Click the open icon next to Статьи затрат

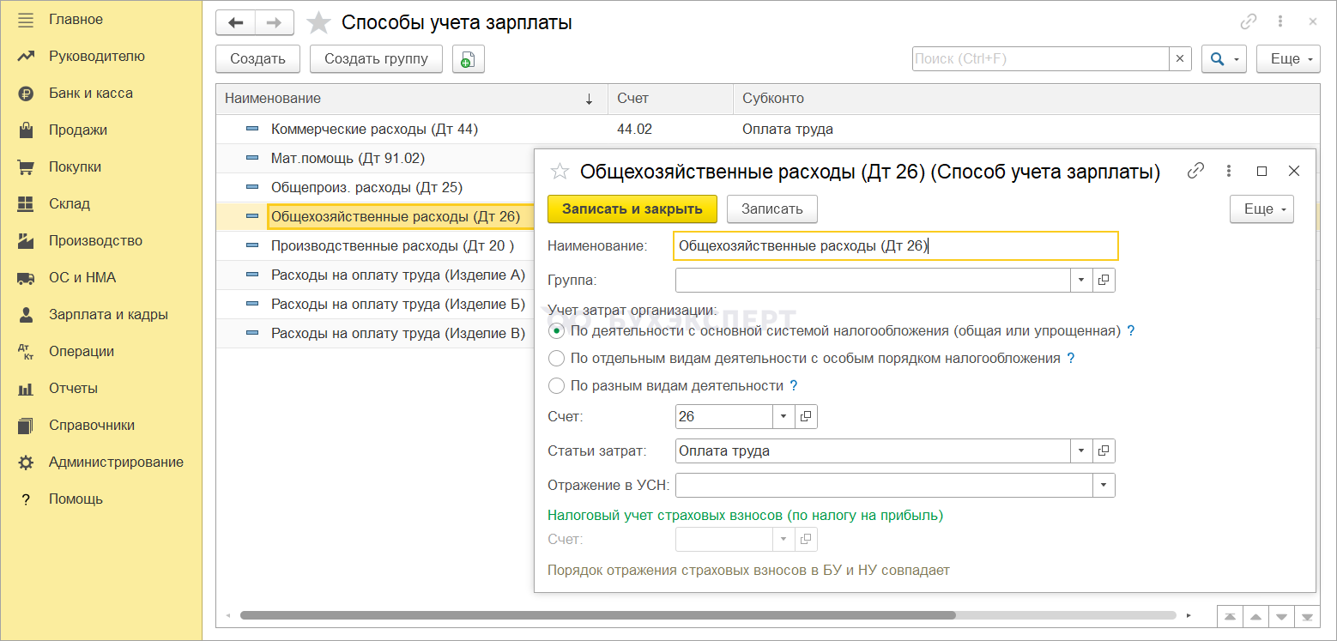coord(1104,451)
